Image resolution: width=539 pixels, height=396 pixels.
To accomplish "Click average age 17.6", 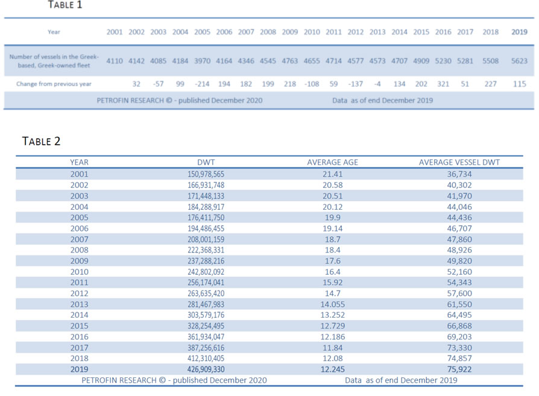I will coord(332,261).
